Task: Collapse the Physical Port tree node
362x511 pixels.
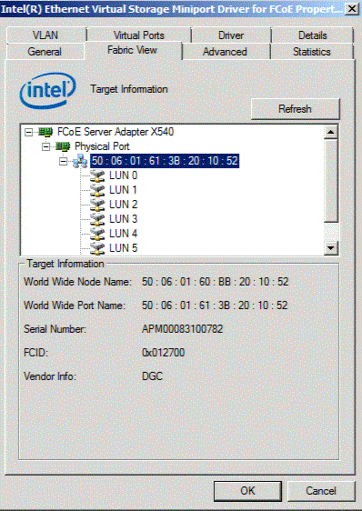Action: click(46, 146)
